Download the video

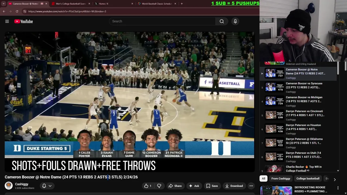(x=234, y=186)
